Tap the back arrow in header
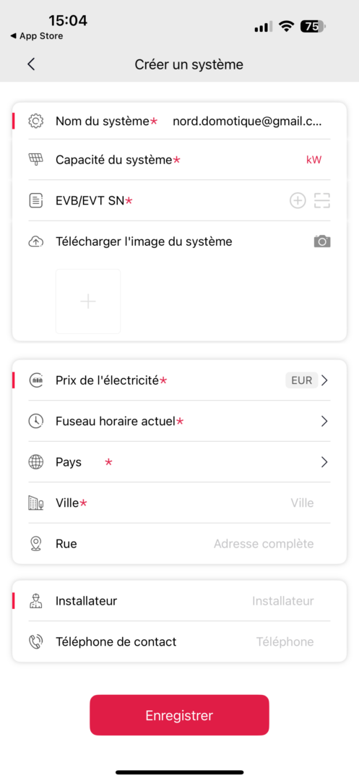 [x=31, y=64]
